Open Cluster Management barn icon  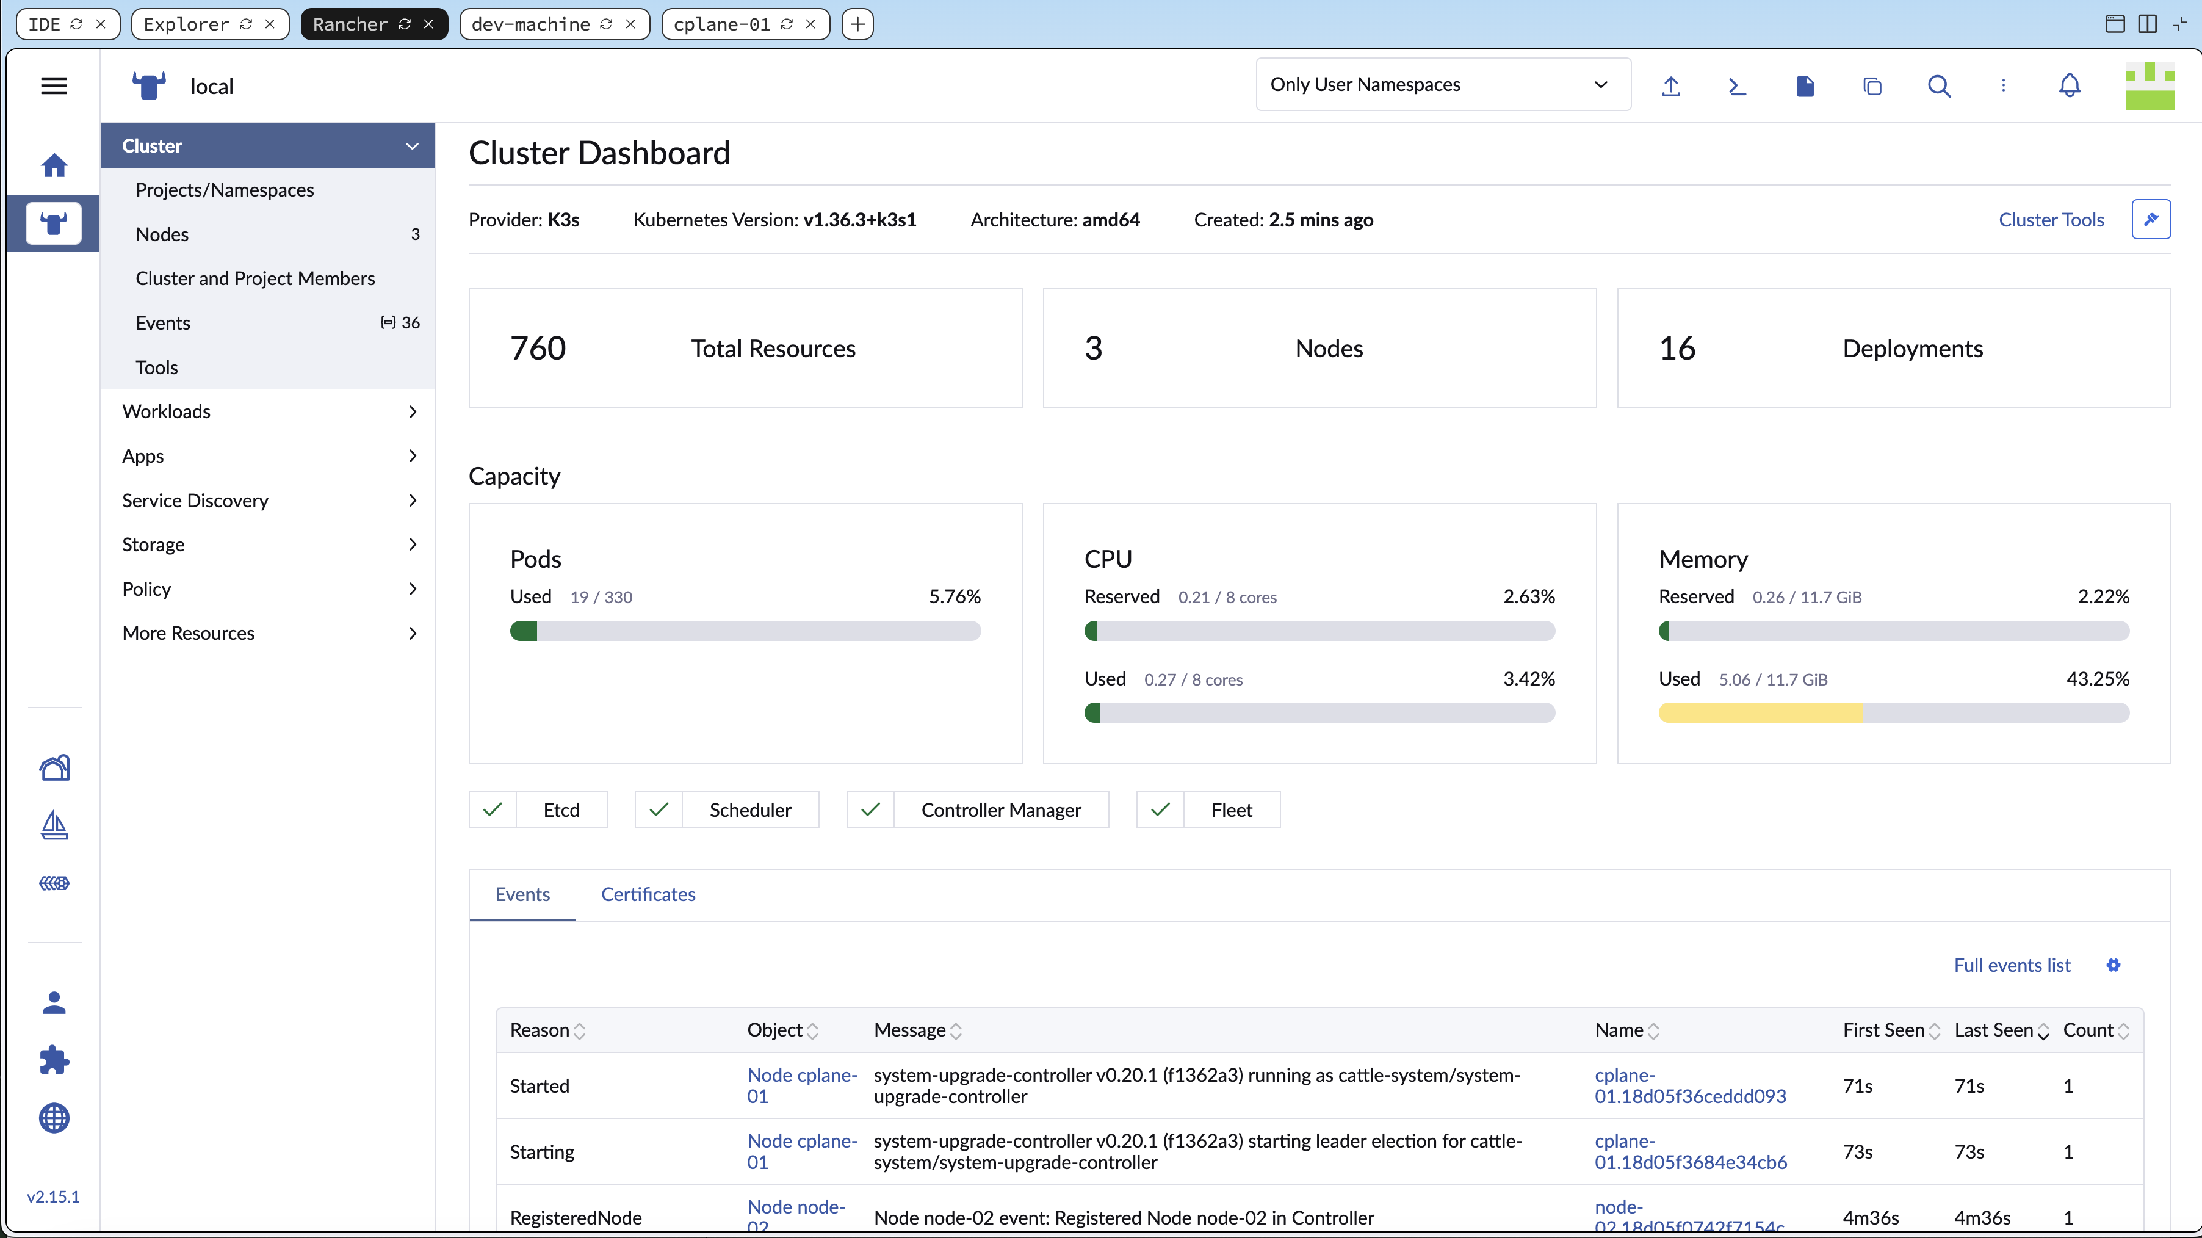point(54,767)
